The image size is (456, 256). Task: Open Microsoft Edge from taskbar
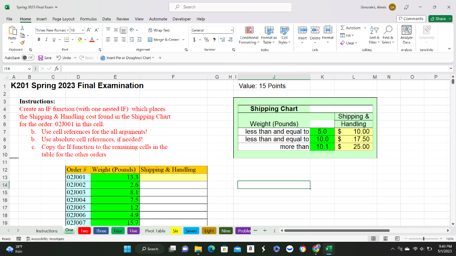click(212, 249)
